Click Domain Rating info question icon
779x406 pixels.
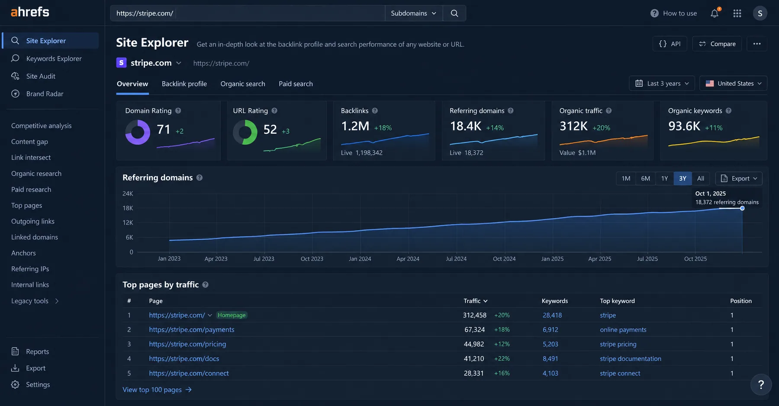click(178, 111)
